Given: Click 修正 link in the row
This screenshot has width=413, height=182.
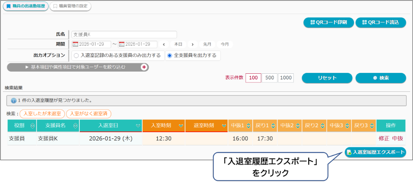Looking at the screenshot, I should point(384,139).
